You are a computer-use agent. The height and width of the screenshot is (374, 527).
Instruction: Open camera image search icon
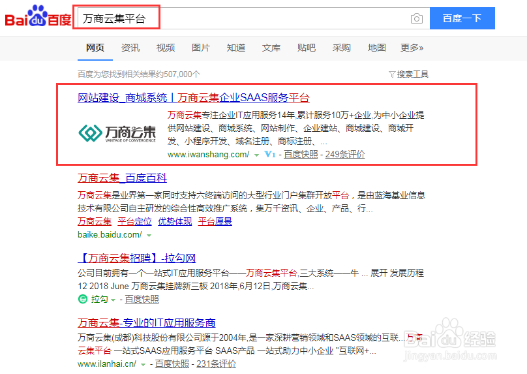(416, 18)
